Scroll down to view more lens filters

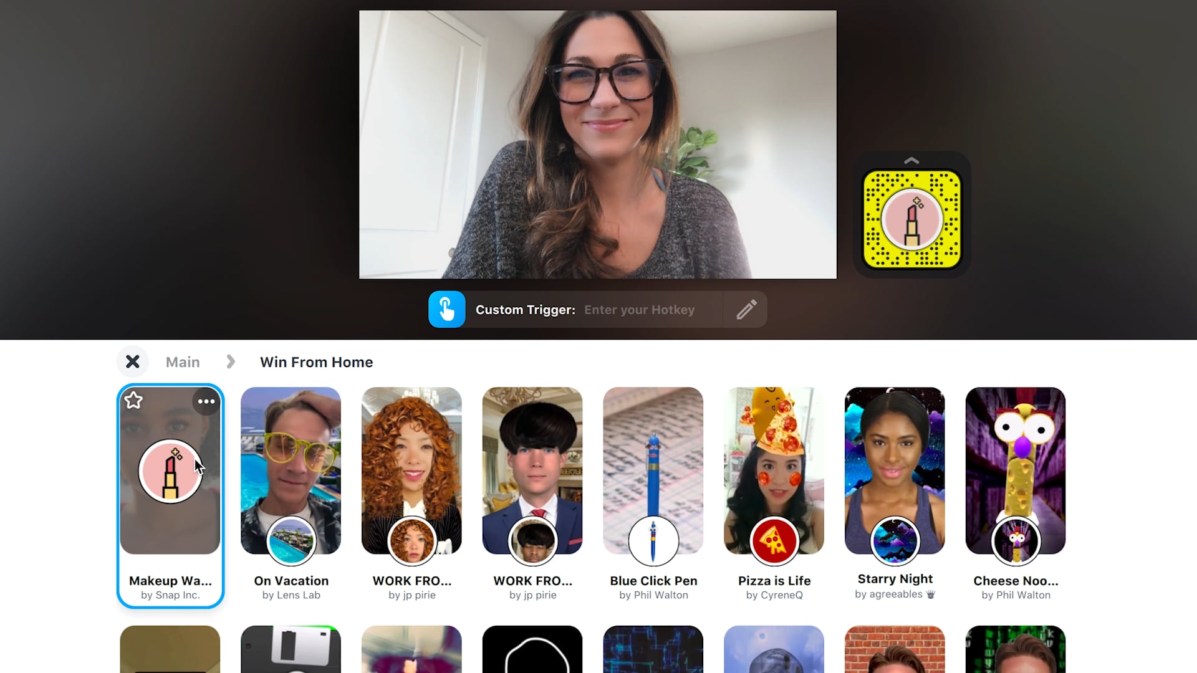tap(911, 162)
